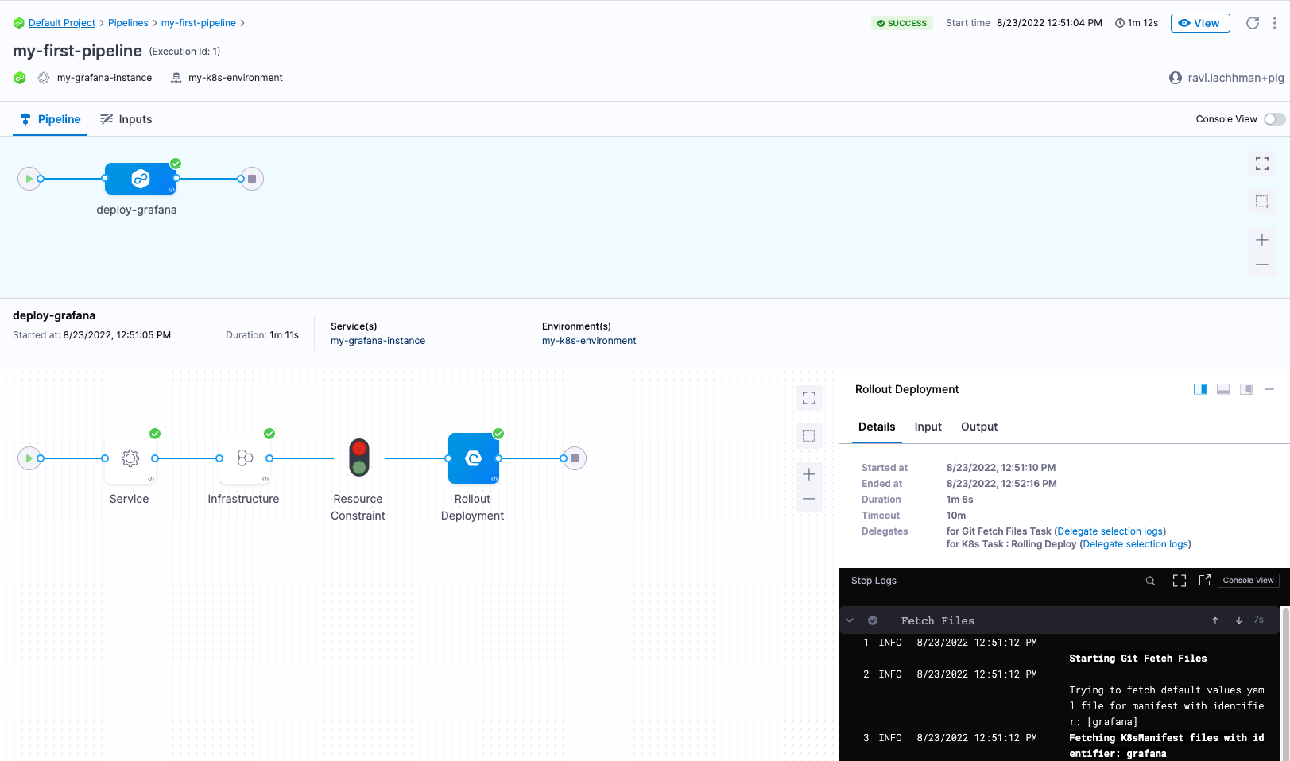Dock step details panel to the bottom
The image size is (1290, 761).
tap(1223, 389)
